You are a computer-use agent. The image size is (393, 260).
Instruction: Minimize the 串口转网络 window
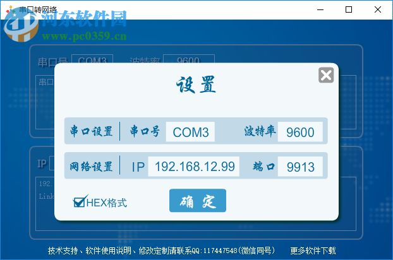[x=320, y=9]
